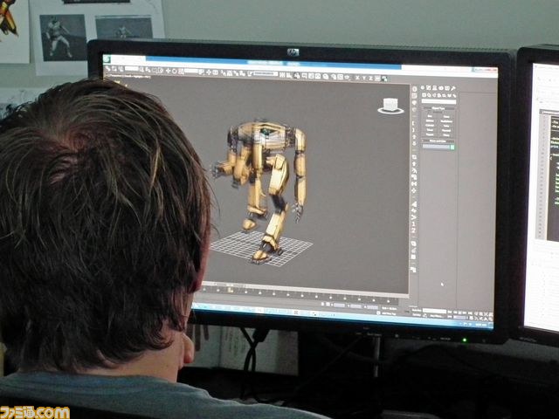Switch to the Hierarchy panel tab
Image resolution: width=559 pixels, height=419 pixels.
[x=435, y=88]
